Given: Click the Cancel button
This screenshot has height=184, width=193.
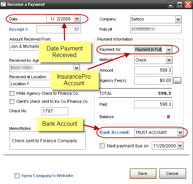Looking at the screenshot, I should (173, 173).
